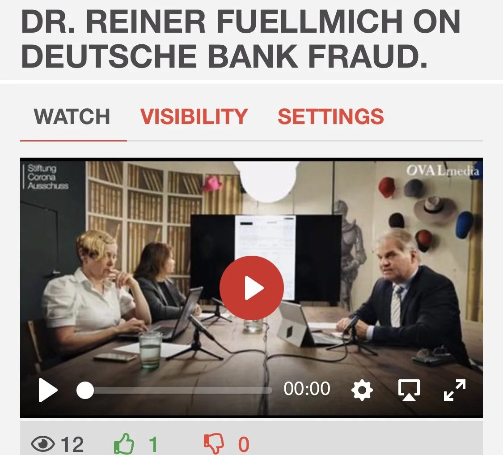This screenshot has height=455, width=503.
Task: Click the small play icon in control bar
Action: tap(48, 390)
